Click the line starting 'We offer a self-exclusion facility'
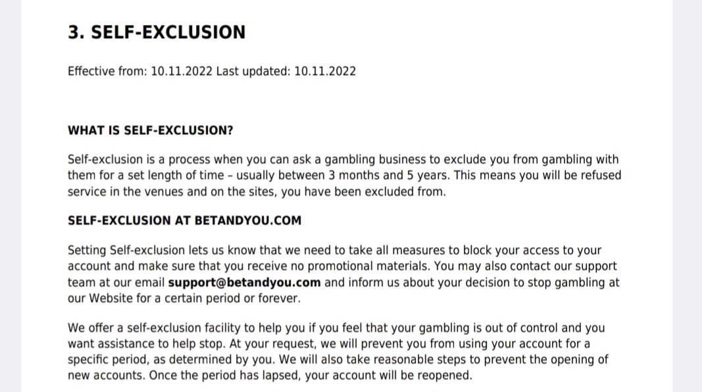The image size is (702, 392). coord(336,328)
